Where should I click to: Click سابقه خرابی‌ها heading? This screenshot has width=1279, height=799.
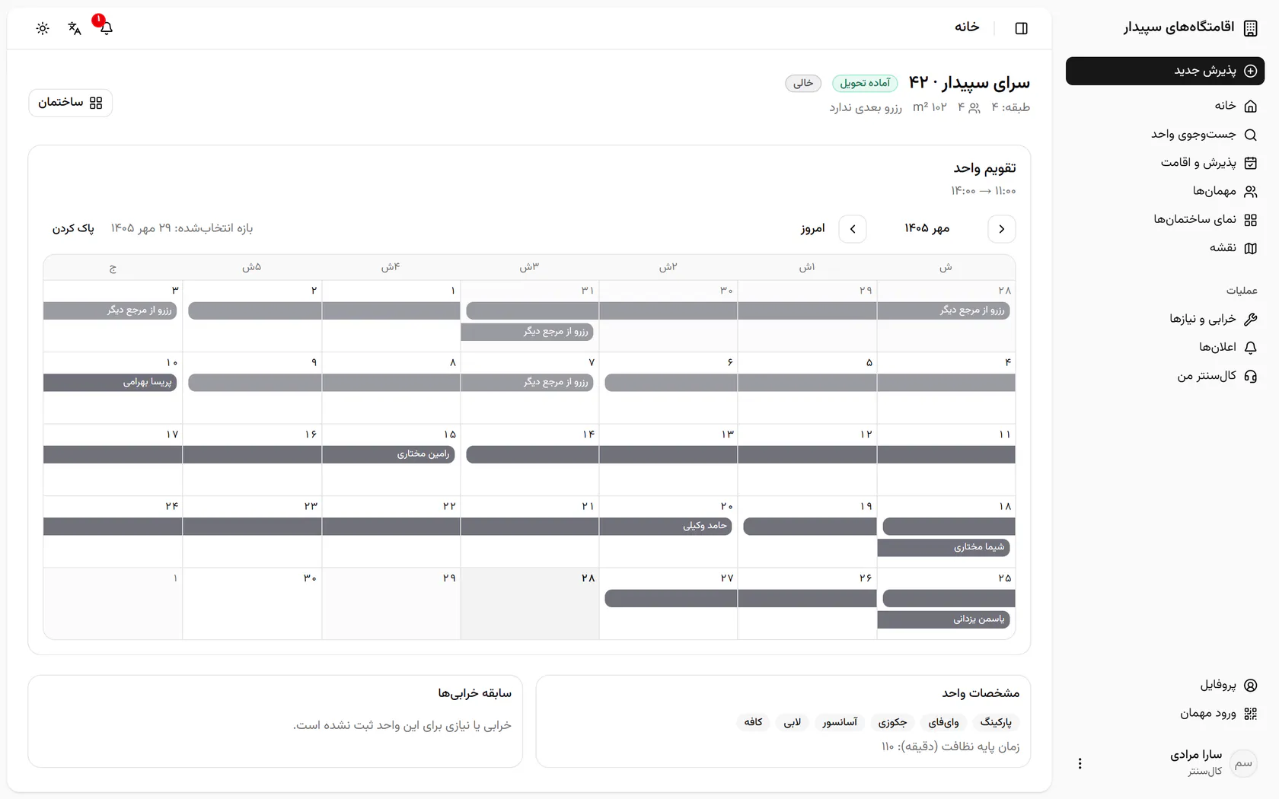click(474, 693)
